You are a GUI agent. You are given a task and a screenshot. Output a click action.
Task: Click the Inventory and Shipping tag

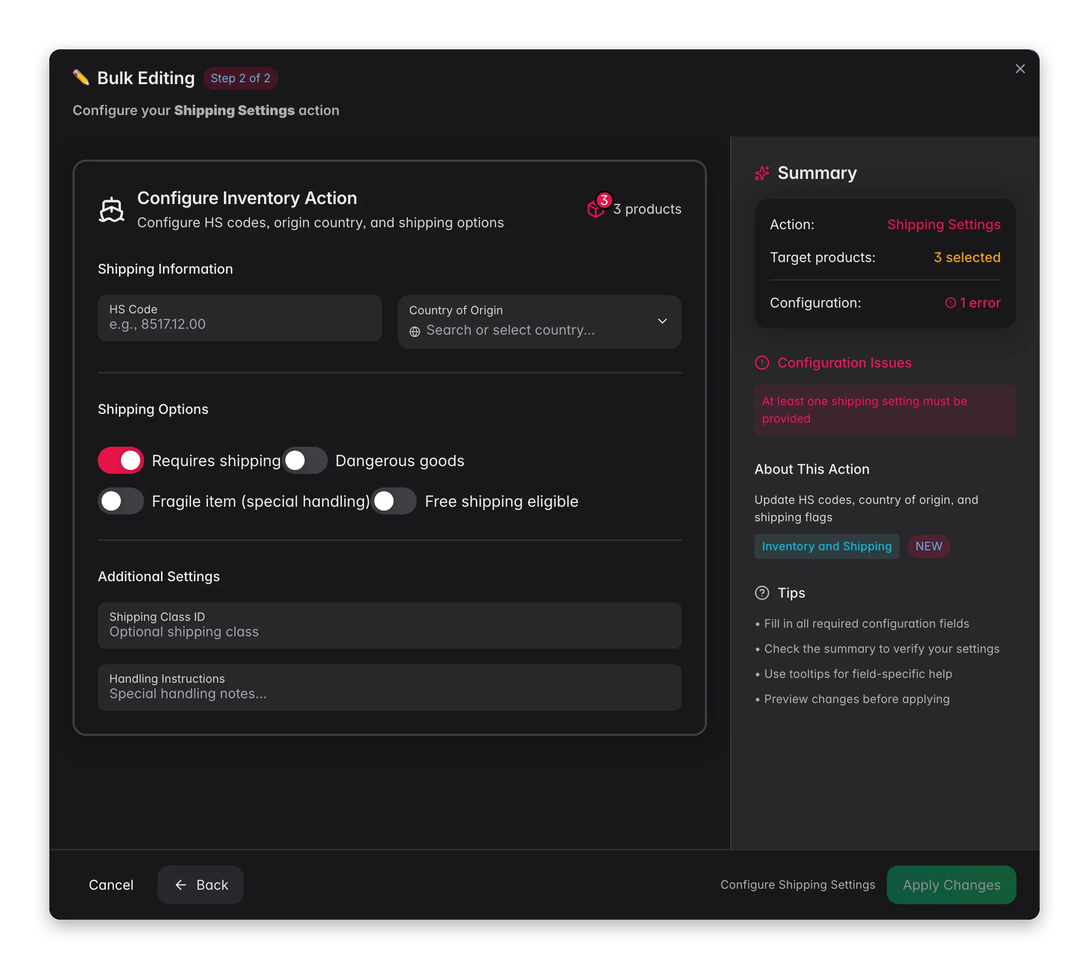pos(826,546)
